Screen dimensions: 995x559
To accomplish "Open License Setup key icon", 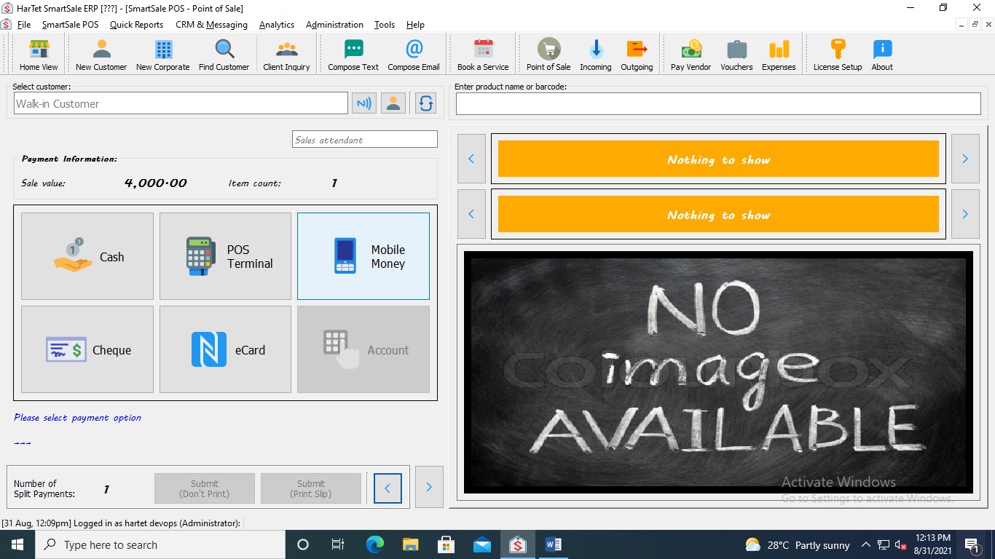I will pyautogui.click(x=837, y=55).
